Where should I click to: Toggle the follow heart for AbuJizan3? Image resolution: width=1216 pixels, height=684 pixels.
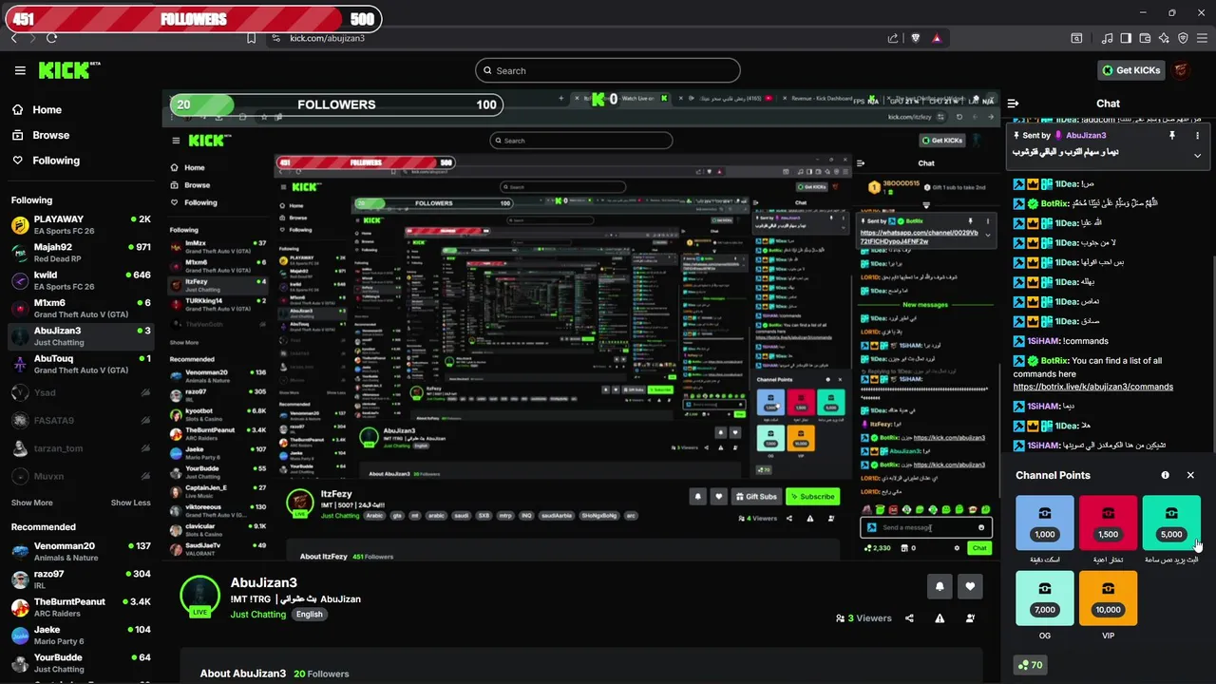970,586
